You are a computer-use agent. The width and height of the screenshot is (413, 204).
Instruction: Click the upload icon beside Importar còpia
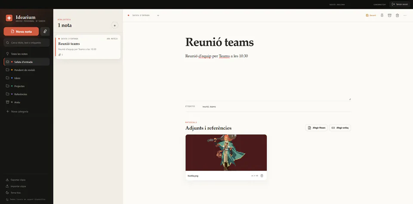pos(7,186)
